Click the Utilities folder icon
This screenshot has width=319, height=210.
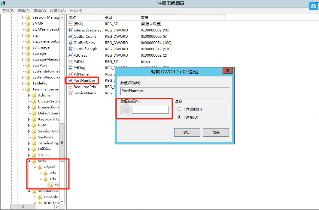tap(34, 149)
